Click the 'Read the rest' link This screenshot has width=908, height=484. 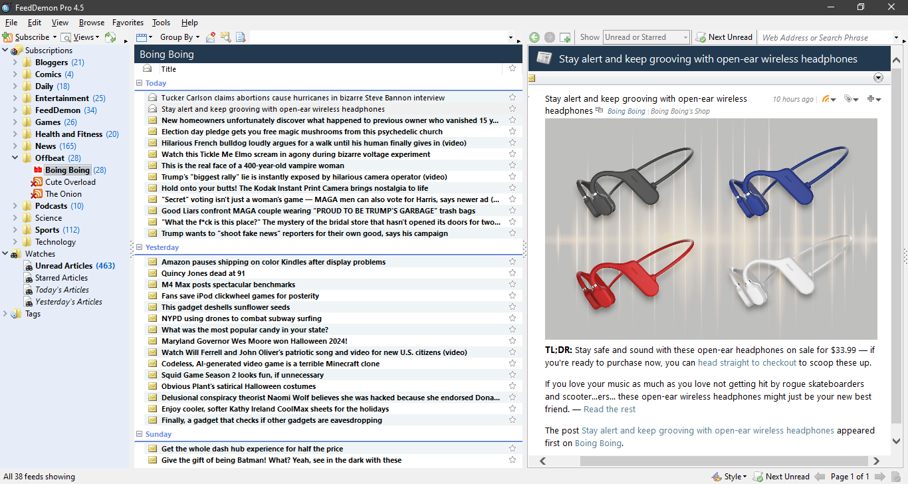[610, 410]
